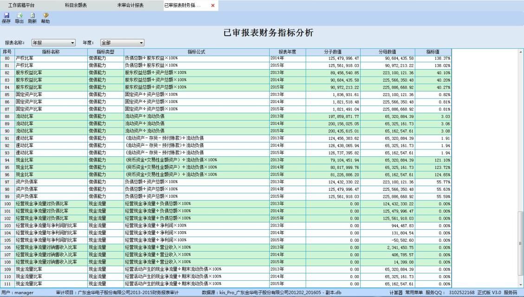This screenshot has height=297, width=524.
Task: Click the 偿债能力 type cell in row 90
Action: pos(105,131)
